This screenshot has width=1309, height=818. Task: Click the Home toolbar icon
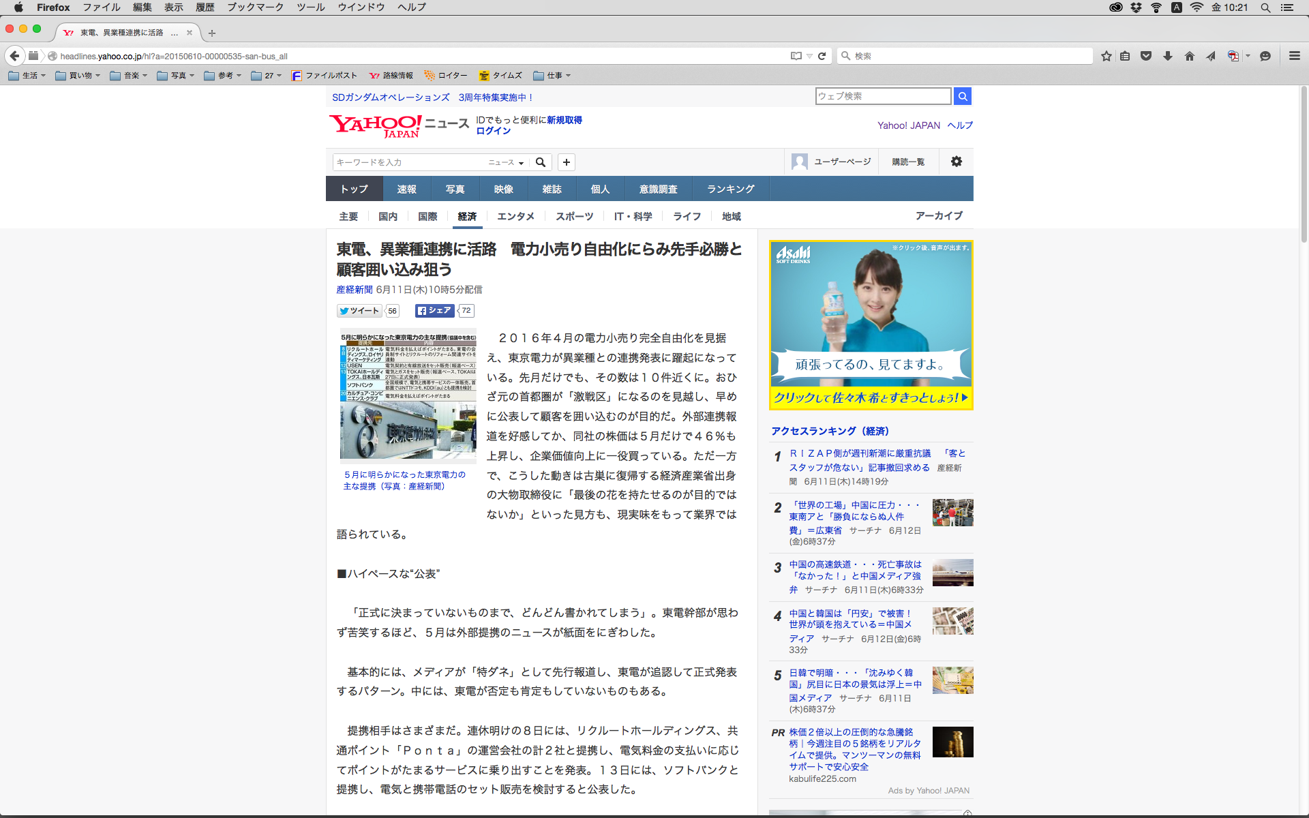pos(1190,56)
